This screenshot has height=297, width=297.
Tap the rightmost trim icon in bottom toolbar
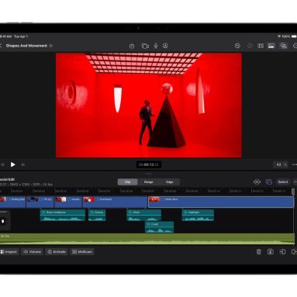coord(294,252)
